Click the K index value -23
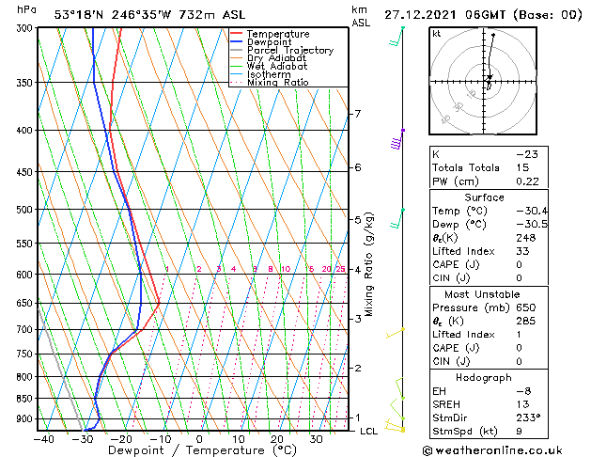This screenshot has height=457, width=591. (x=527, y=154)
